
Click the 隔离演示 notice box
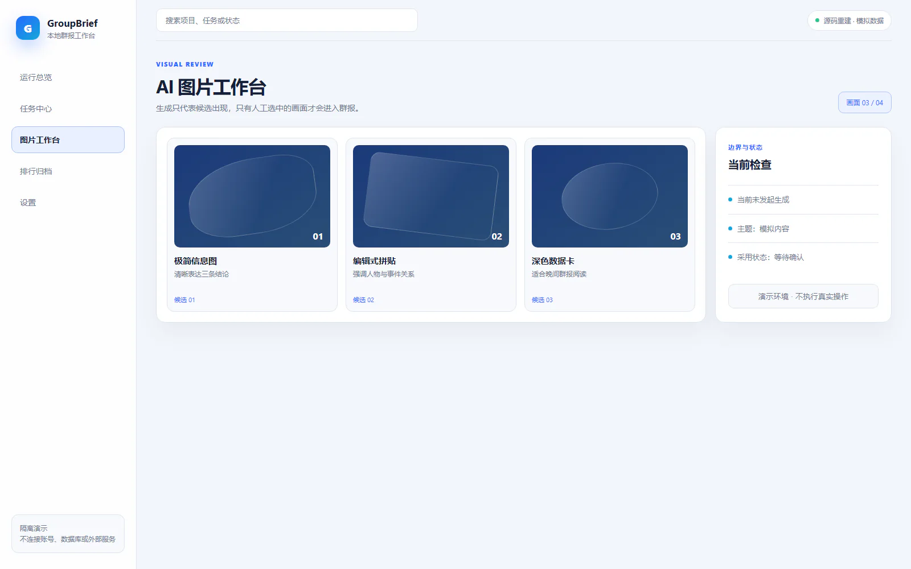click(x=68, y=534)
